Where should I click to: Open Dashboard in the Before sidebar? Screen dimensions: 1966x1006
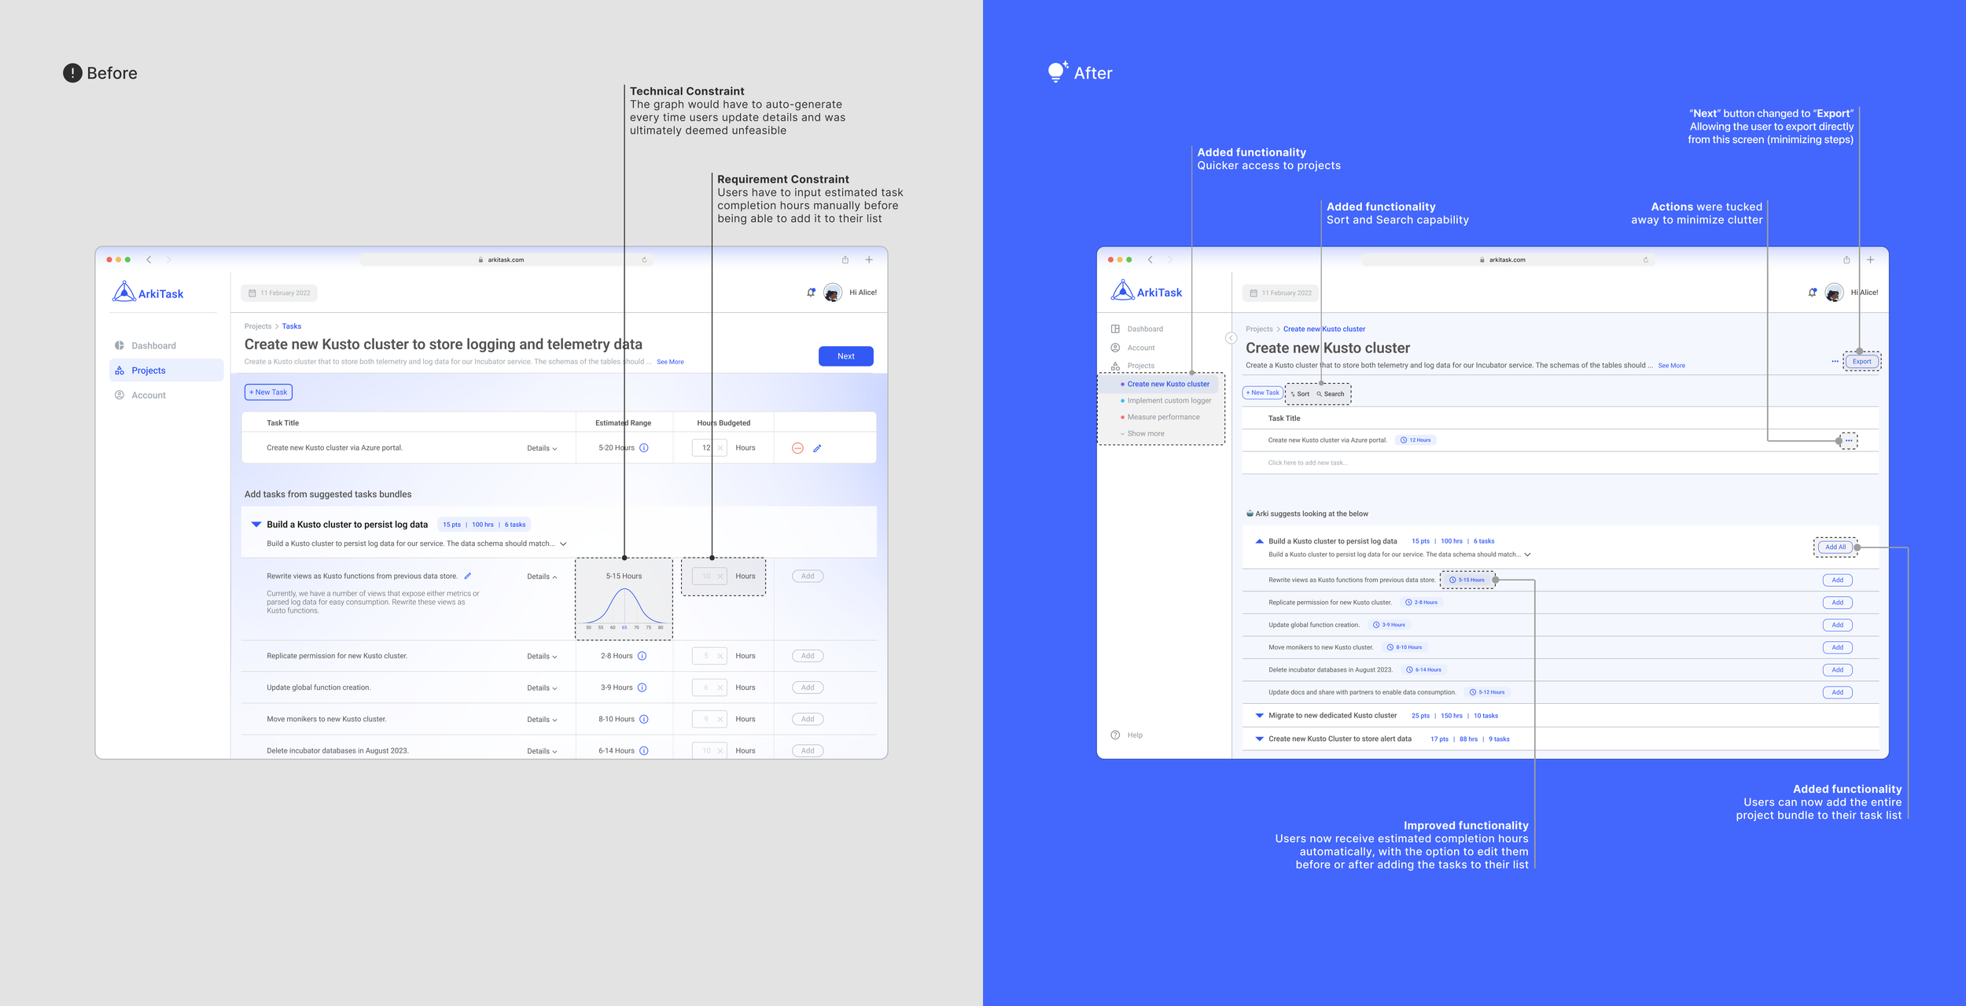[153, 346]
